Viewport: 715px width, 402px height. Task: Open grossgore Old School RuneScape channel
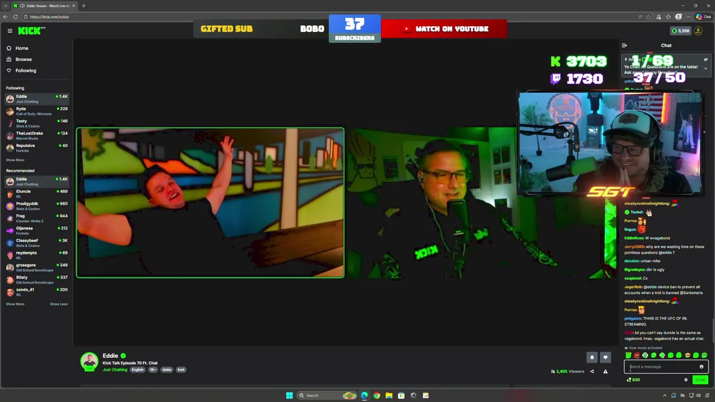36,267
